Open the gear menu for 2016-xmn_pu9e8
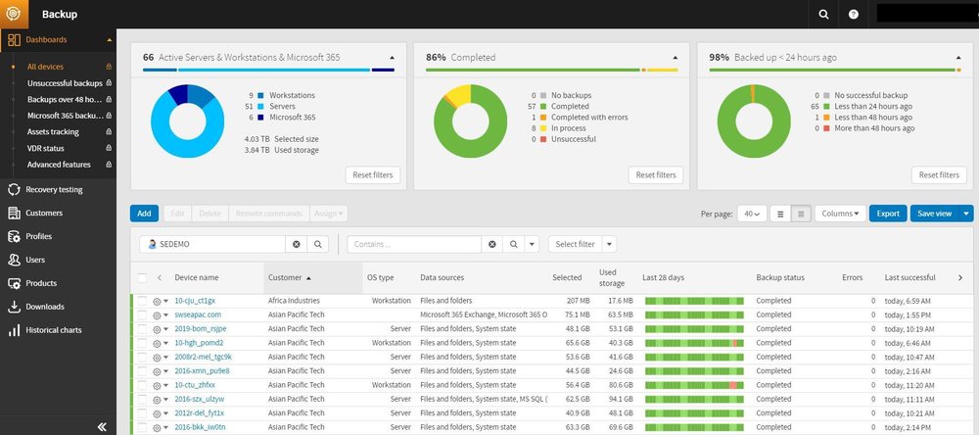Screen dimensions: 979x435 click(161, 371)
